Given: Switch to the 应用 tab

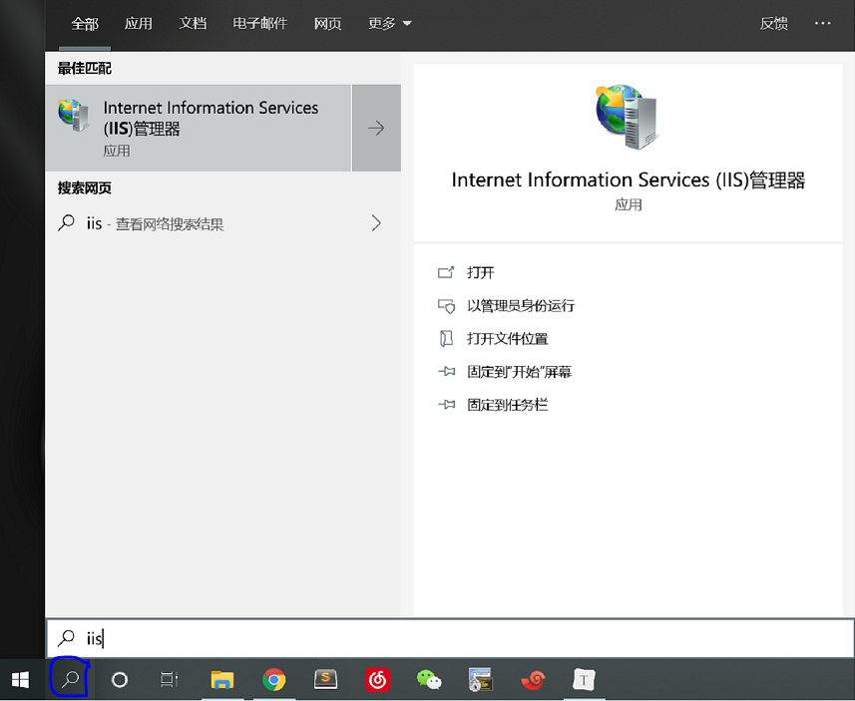Looking at the screenshot, I should [139, 24].
